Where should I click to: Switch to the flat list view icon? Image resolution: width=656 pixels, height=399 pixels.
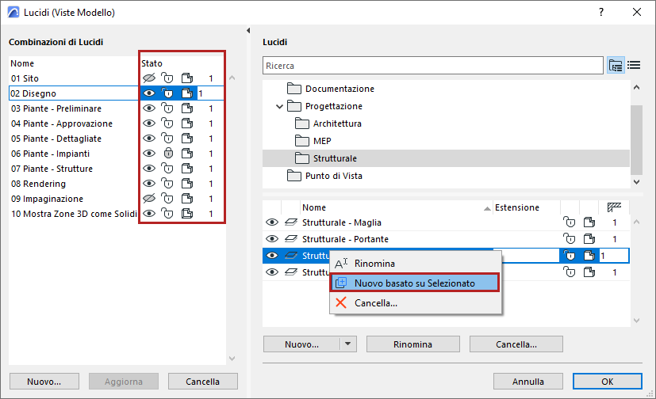(634, 66)
